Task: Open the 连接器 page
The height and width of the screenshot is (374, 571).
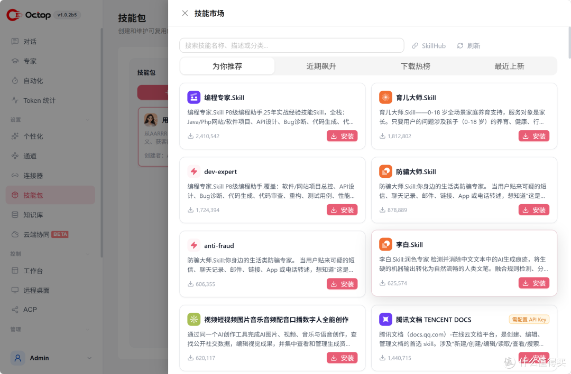Action: point(50,176)
